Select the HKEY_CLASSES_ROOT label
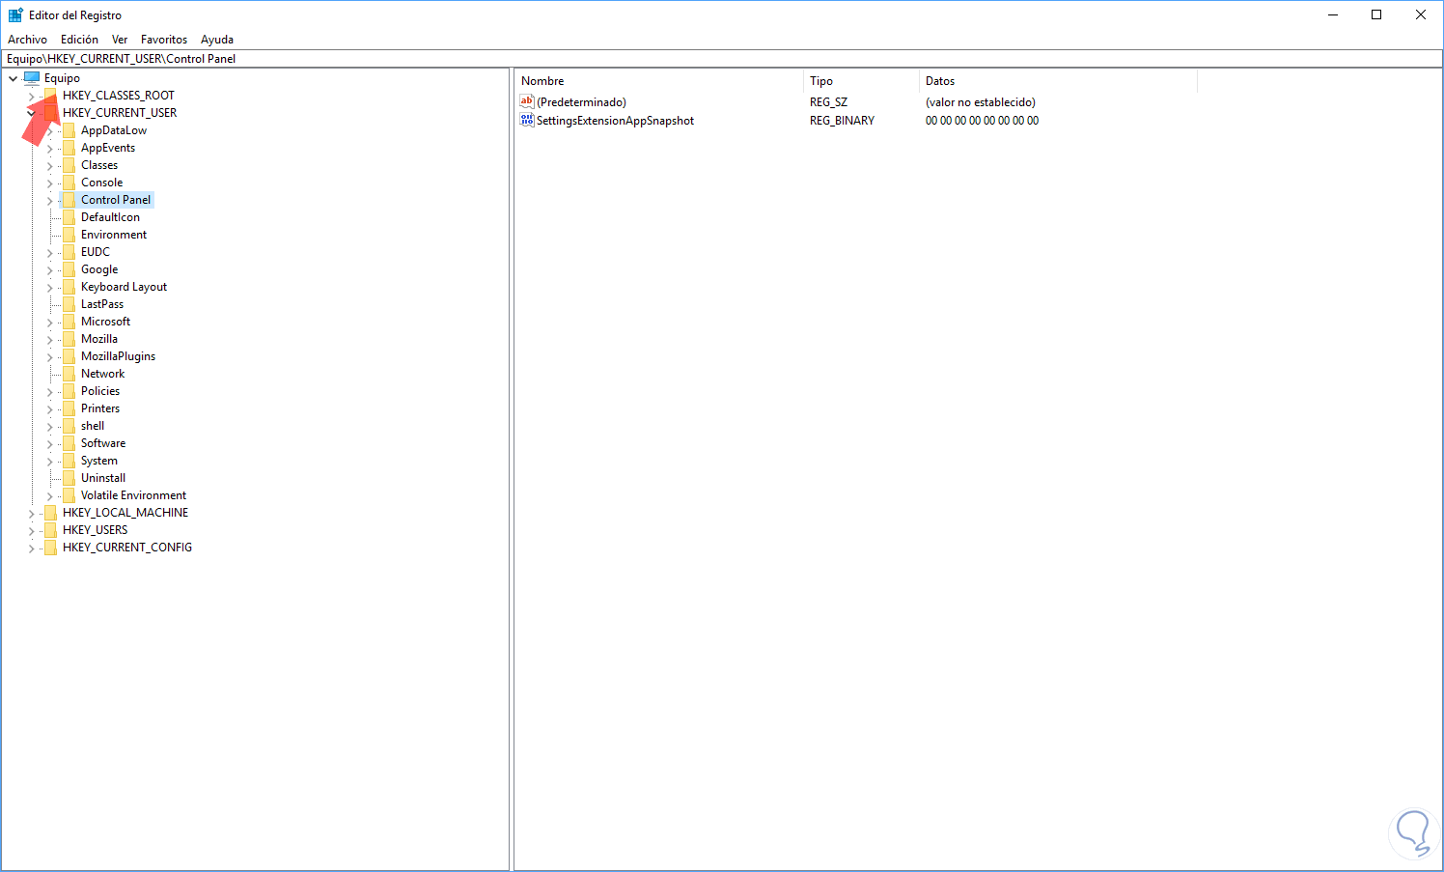The image size is (1444, 872). click(x=119, y=96)
